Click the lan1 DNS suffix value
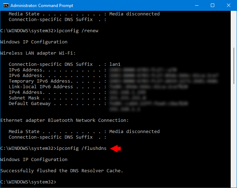 click(115, 64)
